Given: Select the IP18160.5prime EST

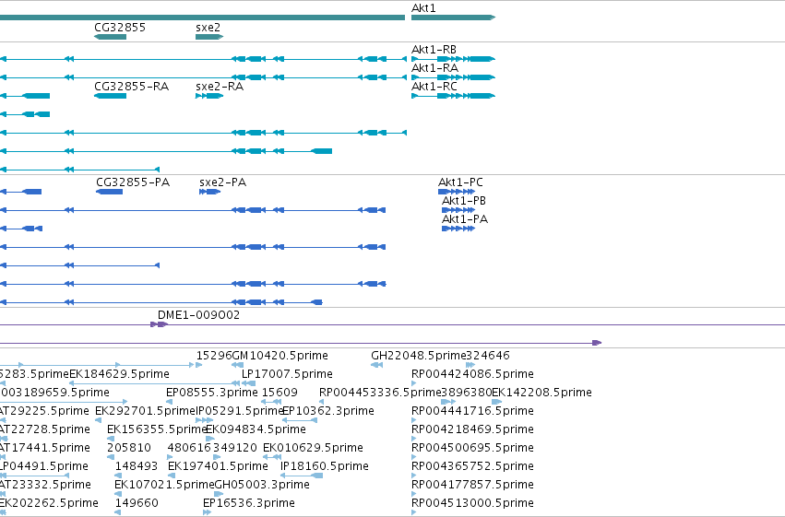Looking at the screenshot, I should click(x=302, y=476).
